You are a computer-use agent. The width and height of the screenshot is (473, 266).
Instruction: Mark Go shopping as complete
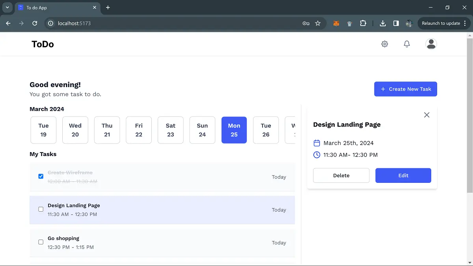coord(41,242)
